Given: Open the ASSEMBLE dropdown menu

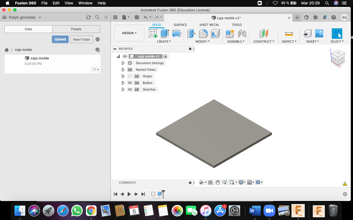Looking at the screenshot, I should pos(236,42).
